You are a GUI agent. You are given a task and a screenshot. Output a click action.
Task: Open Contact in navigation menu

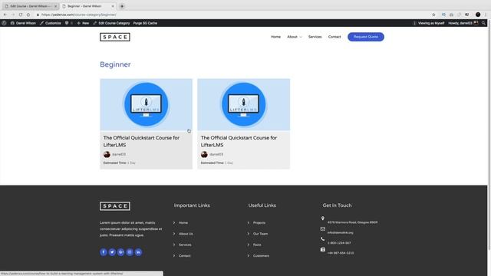[x=334, y=37]
